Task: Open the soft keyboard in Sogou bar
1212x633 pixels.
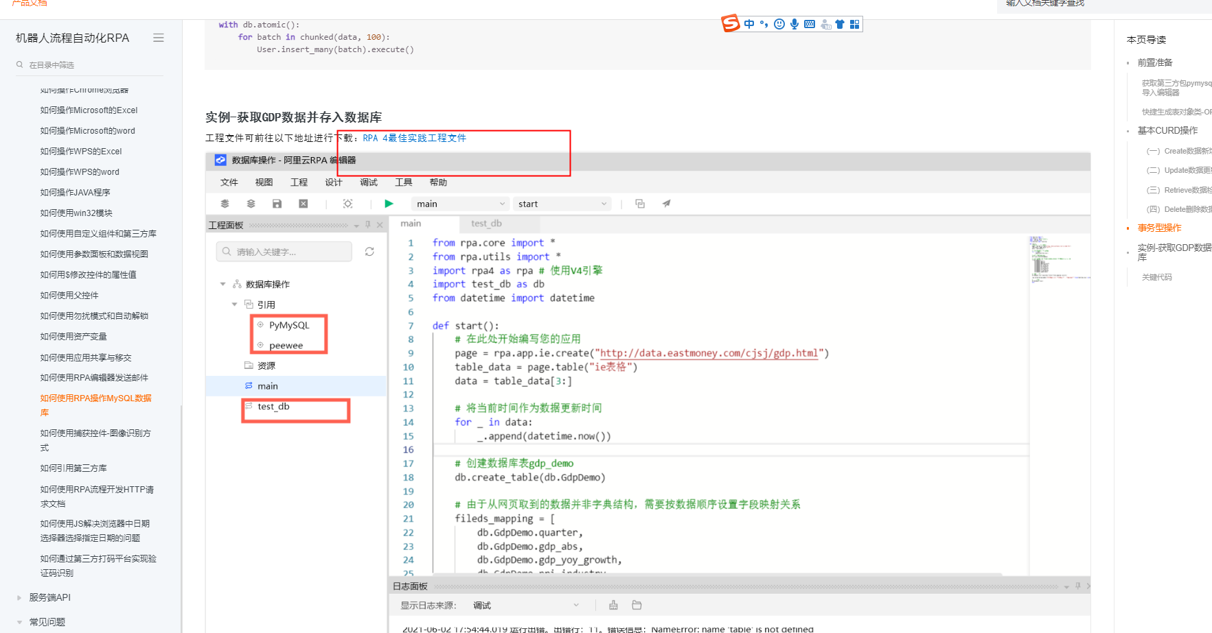Action: [x=810, y=24]
